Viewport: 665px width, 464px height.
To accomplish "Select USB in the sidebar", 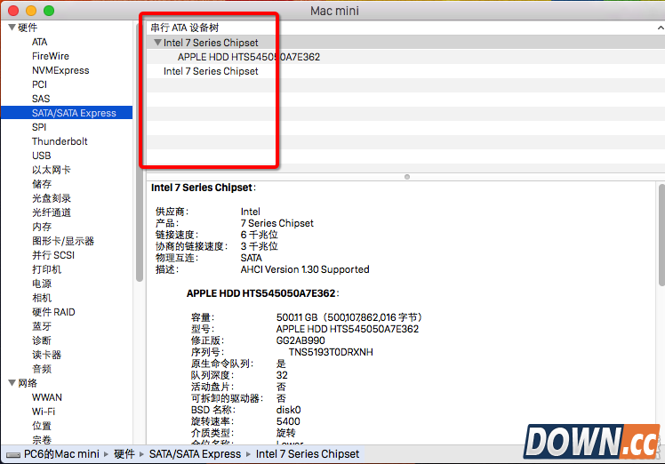I will click(41, 156).
